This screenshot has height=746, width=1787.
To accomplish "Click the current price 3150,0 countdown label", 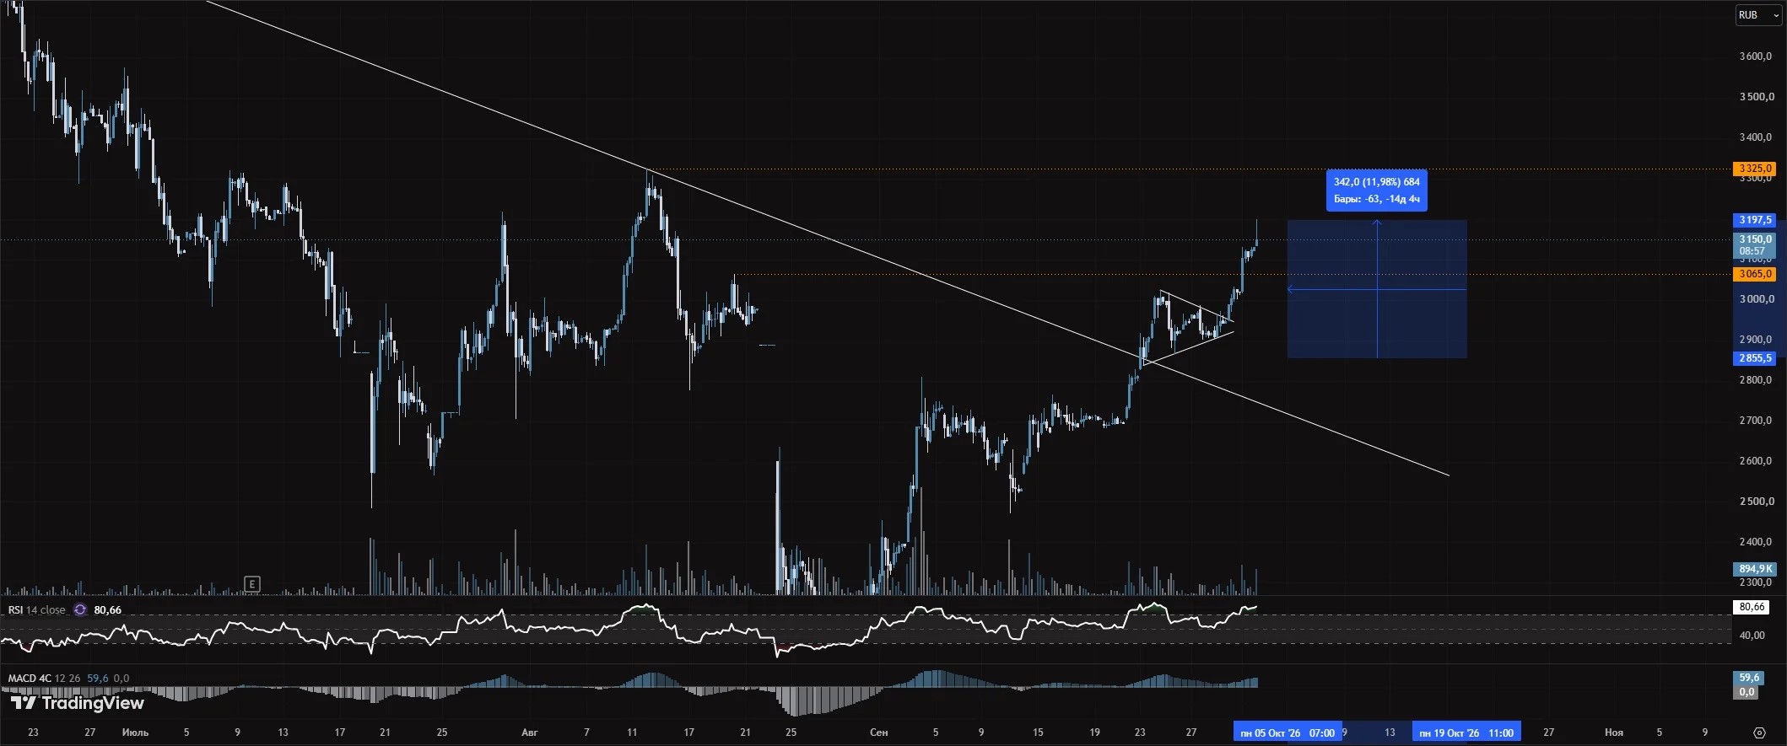I will point(1754,245).
